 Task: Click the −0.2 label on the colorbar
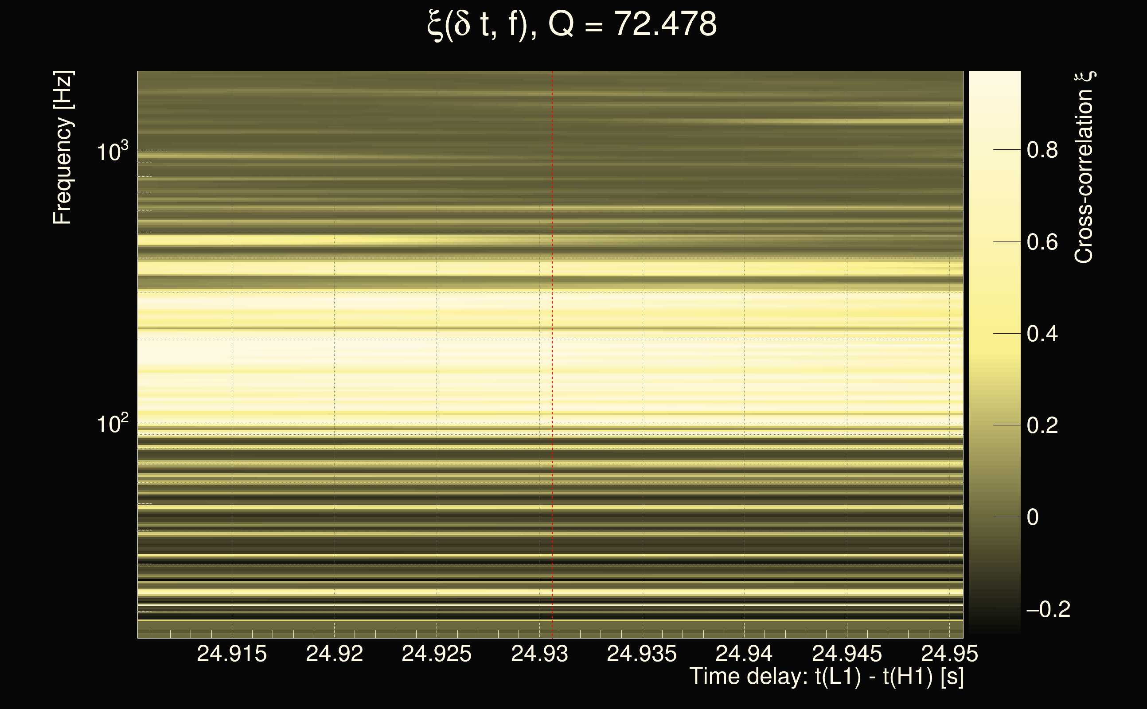1048,609
